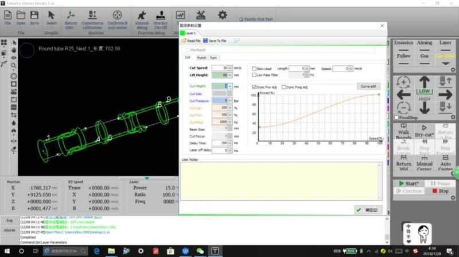Open the Slow Lead Length dropdown
This screenshot has height=257, width=459.
[x=307, y=69]
